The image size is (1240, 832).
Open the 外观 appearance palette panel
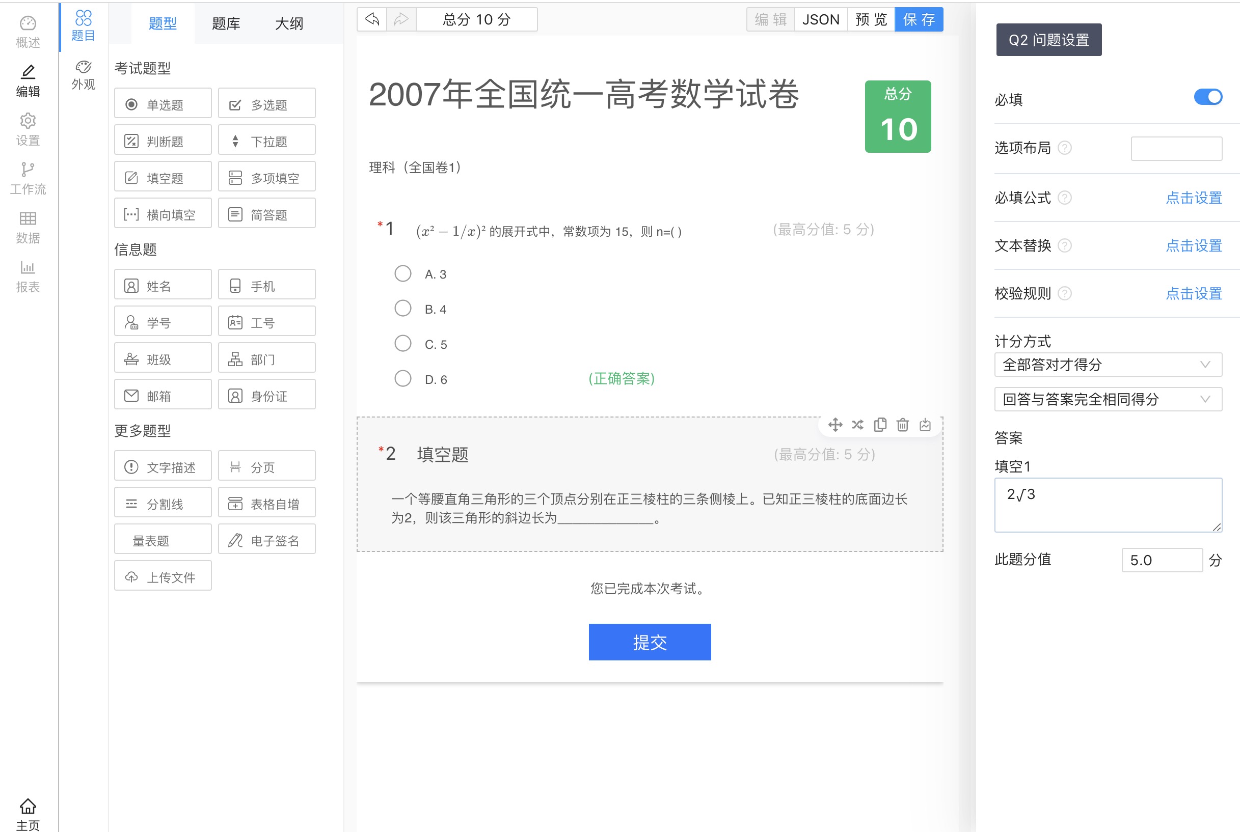click(x=84, y=75)
